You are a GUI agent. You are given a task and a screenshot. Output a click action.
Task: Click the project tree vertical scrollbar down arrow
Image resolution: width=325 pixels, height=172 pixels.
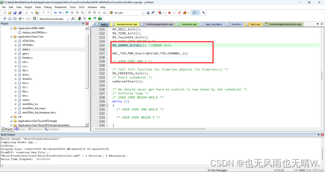coord(86,125)
